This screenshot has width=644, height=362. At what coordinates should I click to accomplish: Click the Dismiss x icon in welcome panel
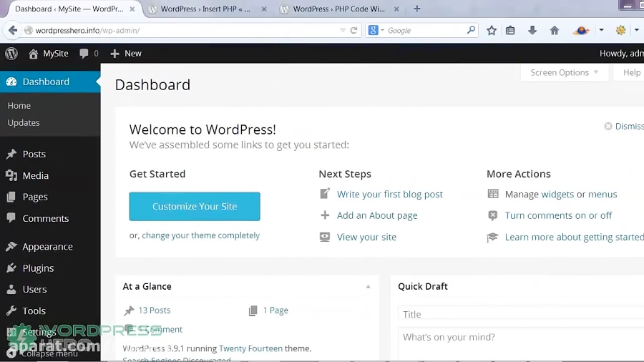click(608, 126)
